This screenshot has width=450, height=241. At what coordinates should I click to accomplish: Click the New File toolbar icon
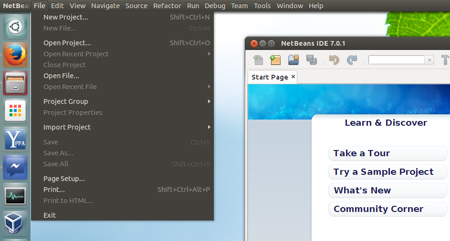point(258,60)
